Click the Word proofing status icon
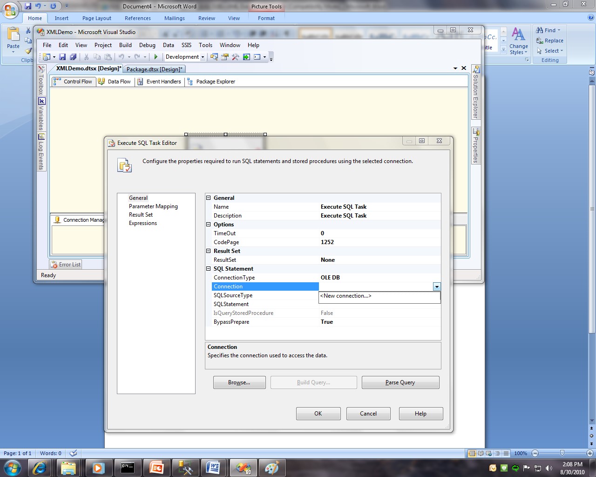Image resolution: width=596 pixels, height=477 pixels. pyautogui.click(x=73, y=453)
